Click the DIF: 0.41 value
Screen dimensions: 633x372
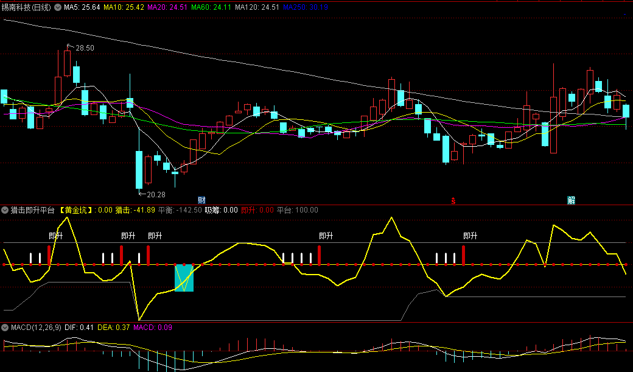[x=79, y=327]
